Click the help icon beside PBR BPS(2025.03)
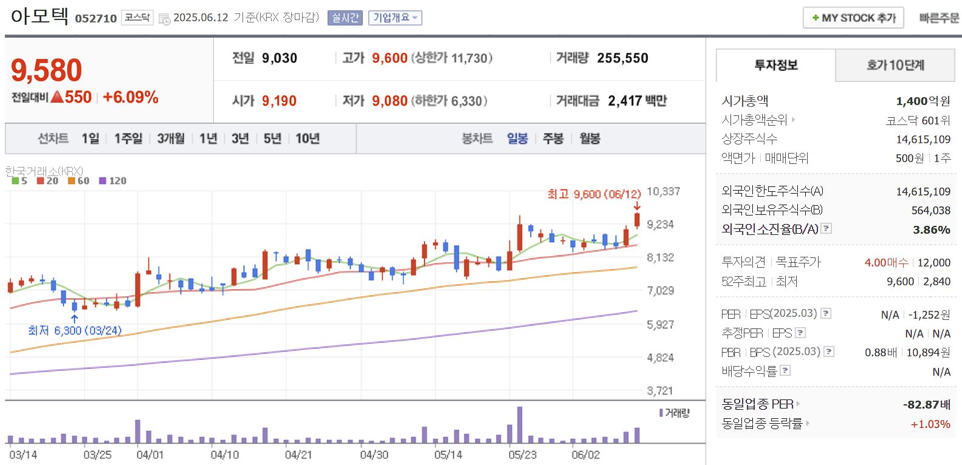Image resolution: width=962 pixels, height=465 pixels. point(829,351)
